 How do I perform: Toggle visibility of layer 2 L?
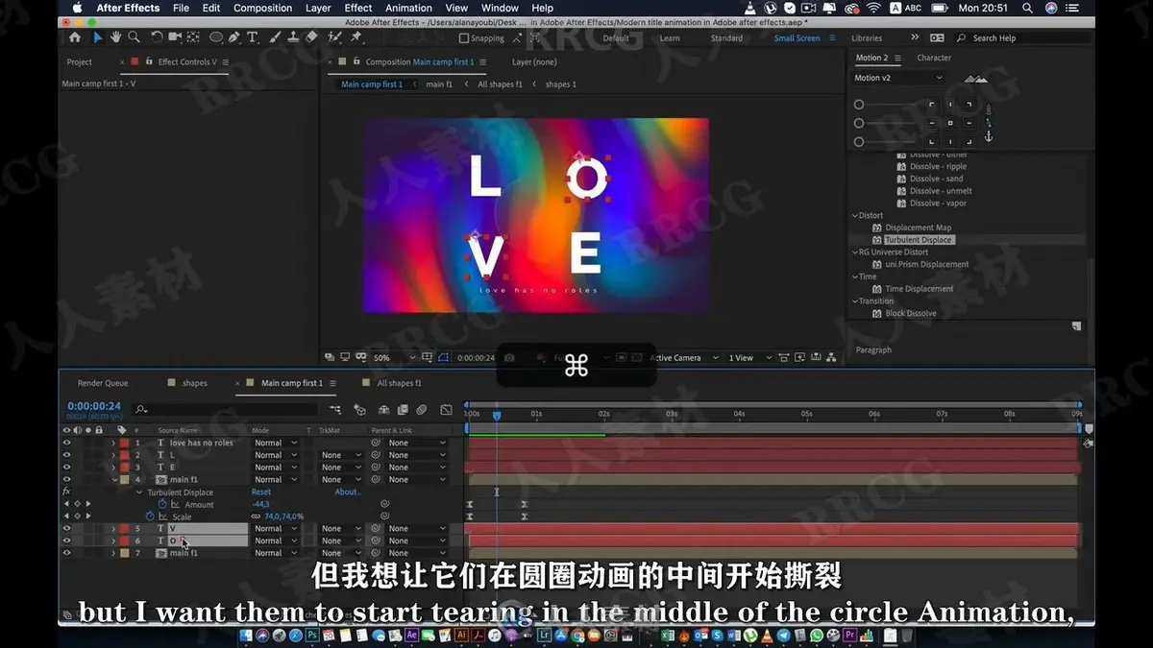pyautogui.click(x=67, y=455)
